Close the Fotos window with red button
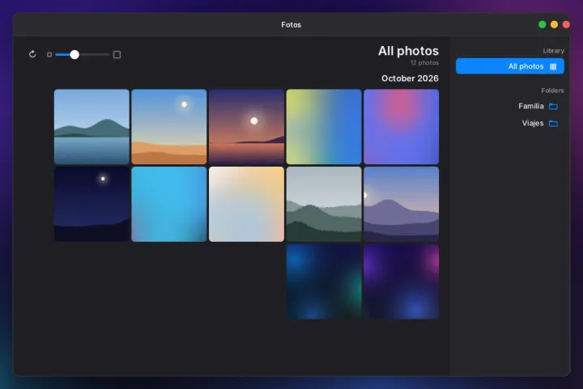The width and height of the screenshot is (583, 389). coord(566,24)
